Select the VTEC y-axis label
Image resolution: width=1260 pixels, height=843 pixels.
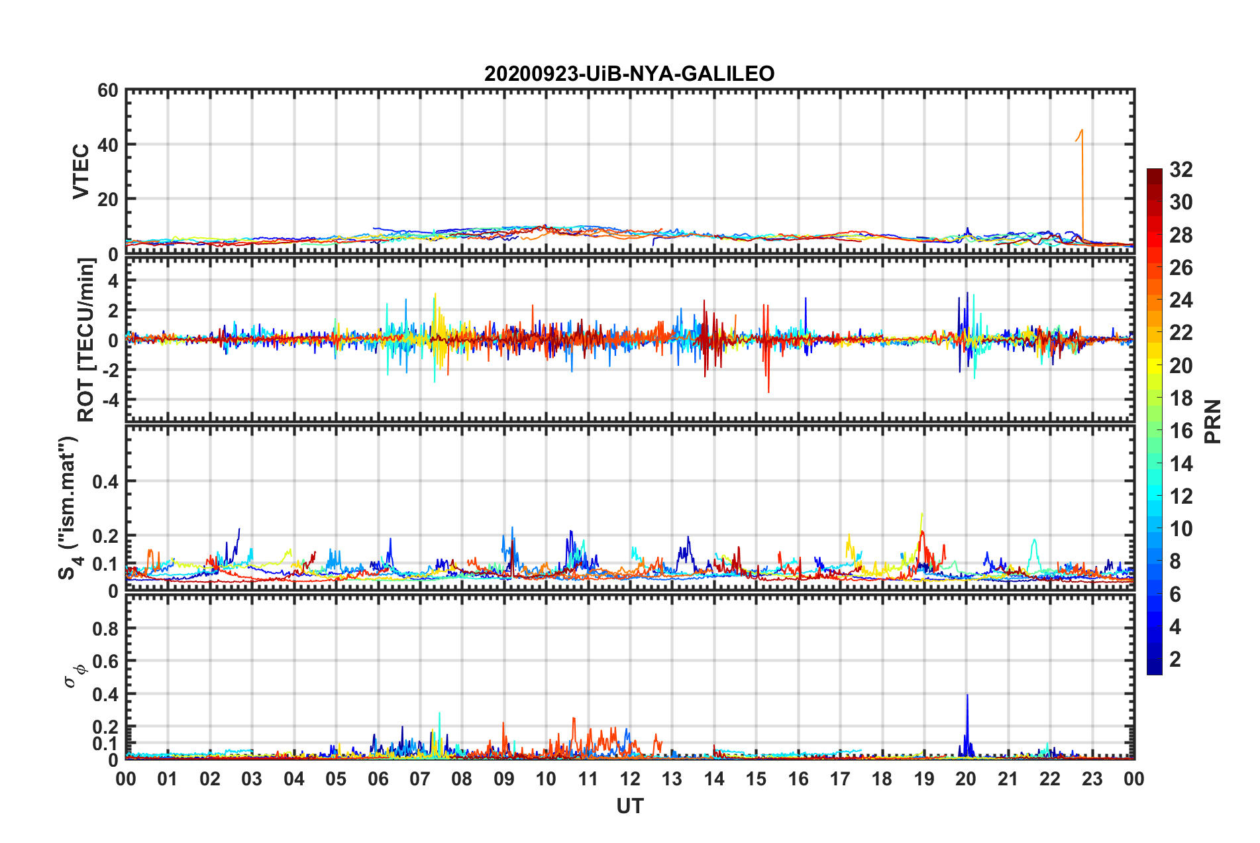tap(81, 171)
